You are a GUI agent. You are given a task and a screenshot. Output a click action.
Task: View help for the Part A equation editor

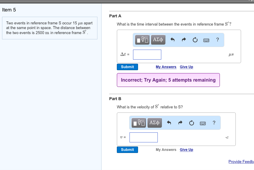click(217, 40)
